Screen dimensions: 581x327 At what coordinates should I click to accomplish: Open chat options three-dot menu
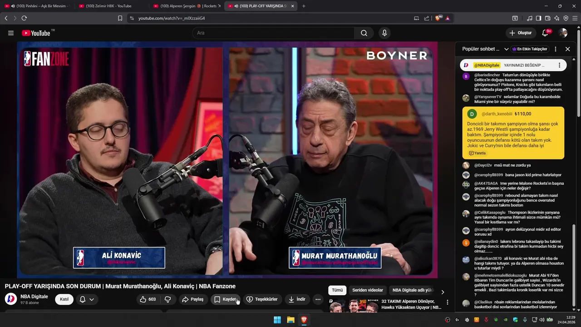555,49
